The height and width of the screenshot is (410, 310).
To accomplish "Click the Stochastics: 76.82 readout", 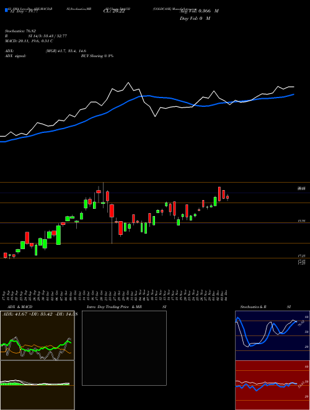I will pyautogui.click(x=20, y=31).
